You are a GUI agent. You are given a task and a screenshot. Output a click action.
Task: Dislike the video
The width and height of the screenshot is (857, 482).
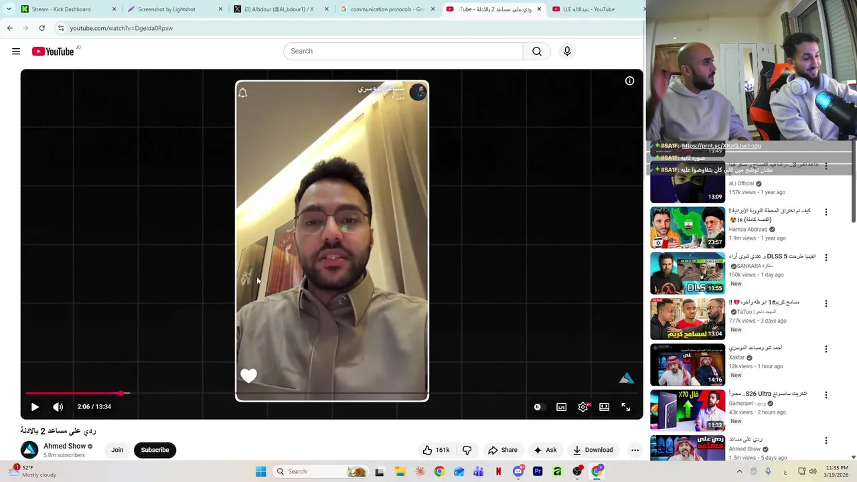click(467, 450)
